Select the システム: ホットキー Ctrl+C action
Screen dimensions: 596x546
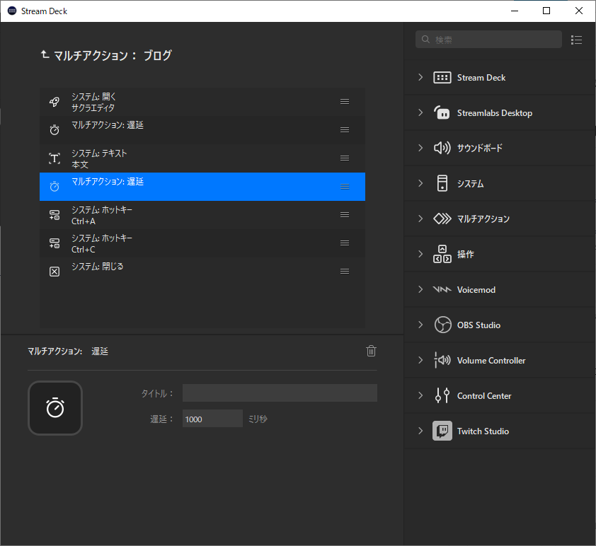click(202, 243)
